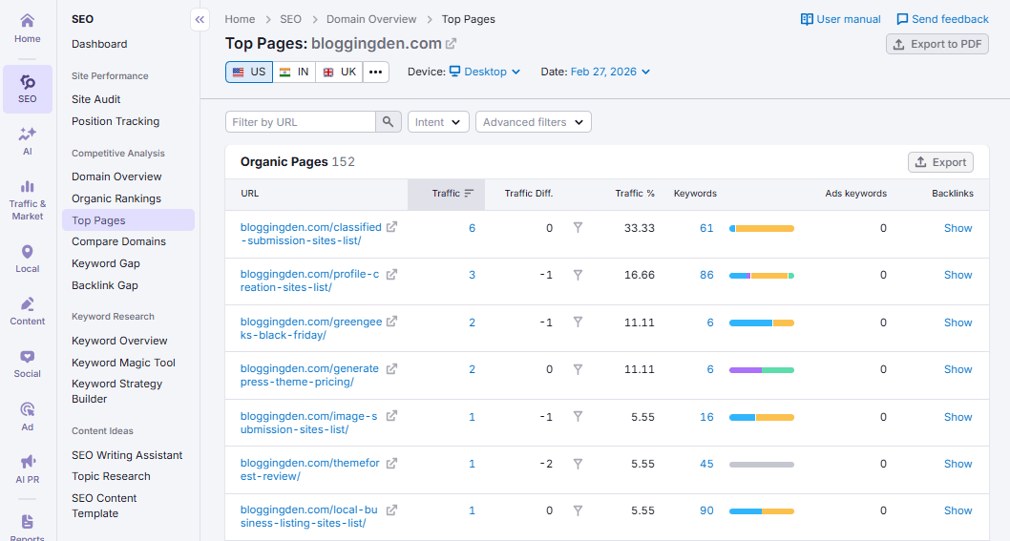
Task: Open the Local section icon
Action: (27, 259)
